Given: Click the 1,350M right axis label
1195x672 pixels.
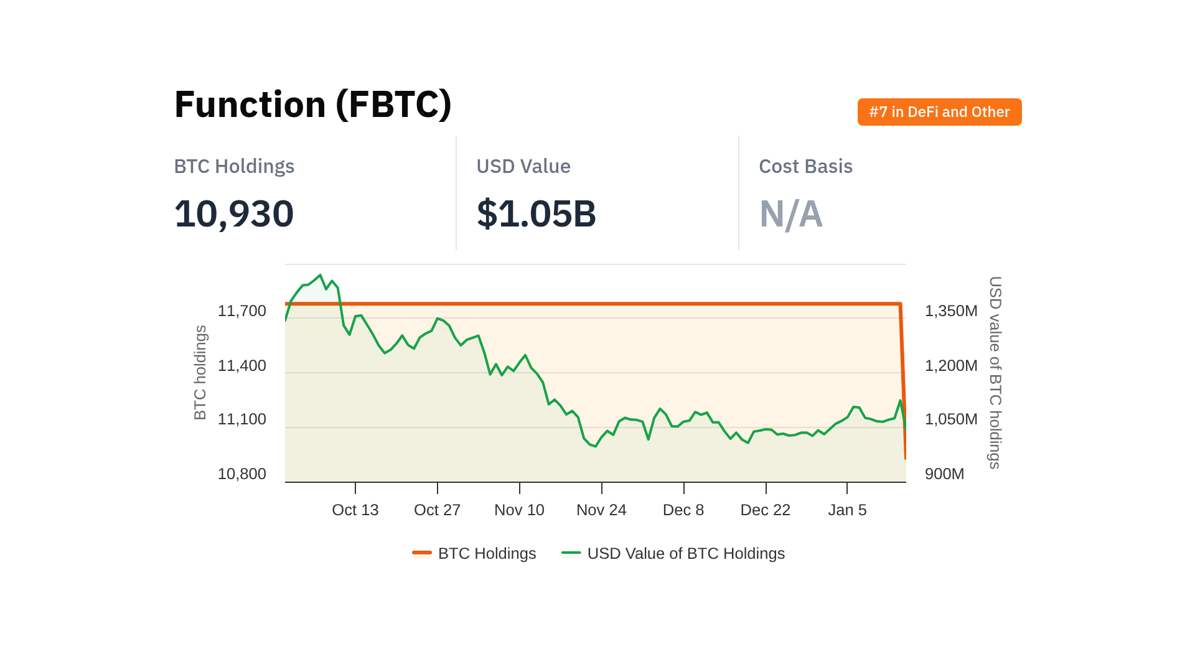Looking at the screenshot, I should [x=951, y=310].
